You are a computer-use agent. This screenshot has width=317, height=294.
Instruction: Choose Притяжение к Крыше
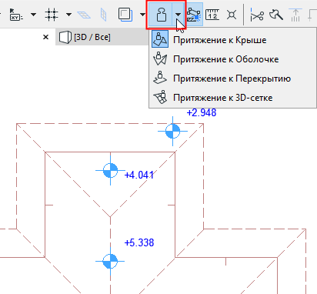[x=232, y=40]
